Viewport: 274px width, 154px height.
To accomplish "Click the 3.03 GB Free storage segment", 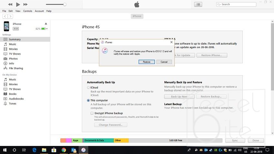I will click(x=175, y=140).
